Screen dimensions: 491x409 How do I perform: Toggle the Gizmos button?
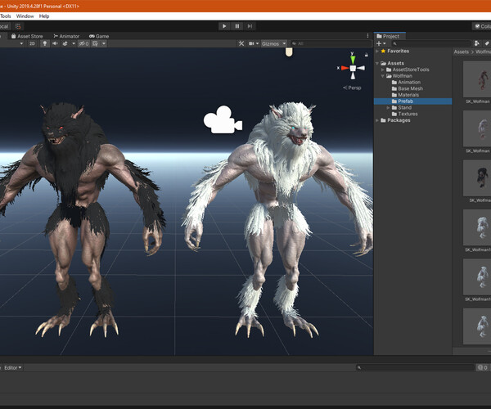(x=270, y=43)
